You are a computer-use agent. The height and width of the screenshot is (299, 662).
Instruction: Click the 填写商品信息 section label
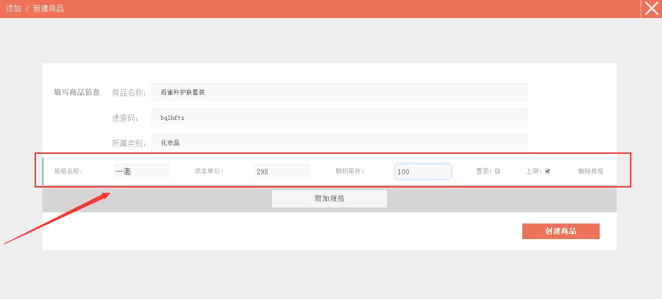pyautogui.click(x=78, y=92)
